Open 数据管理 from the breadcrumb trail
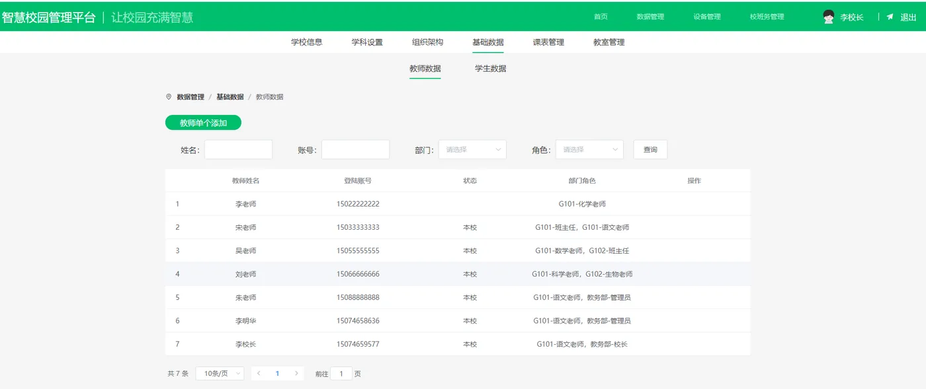The width and height of the screenshot is (926, 389). pos(190,96)
